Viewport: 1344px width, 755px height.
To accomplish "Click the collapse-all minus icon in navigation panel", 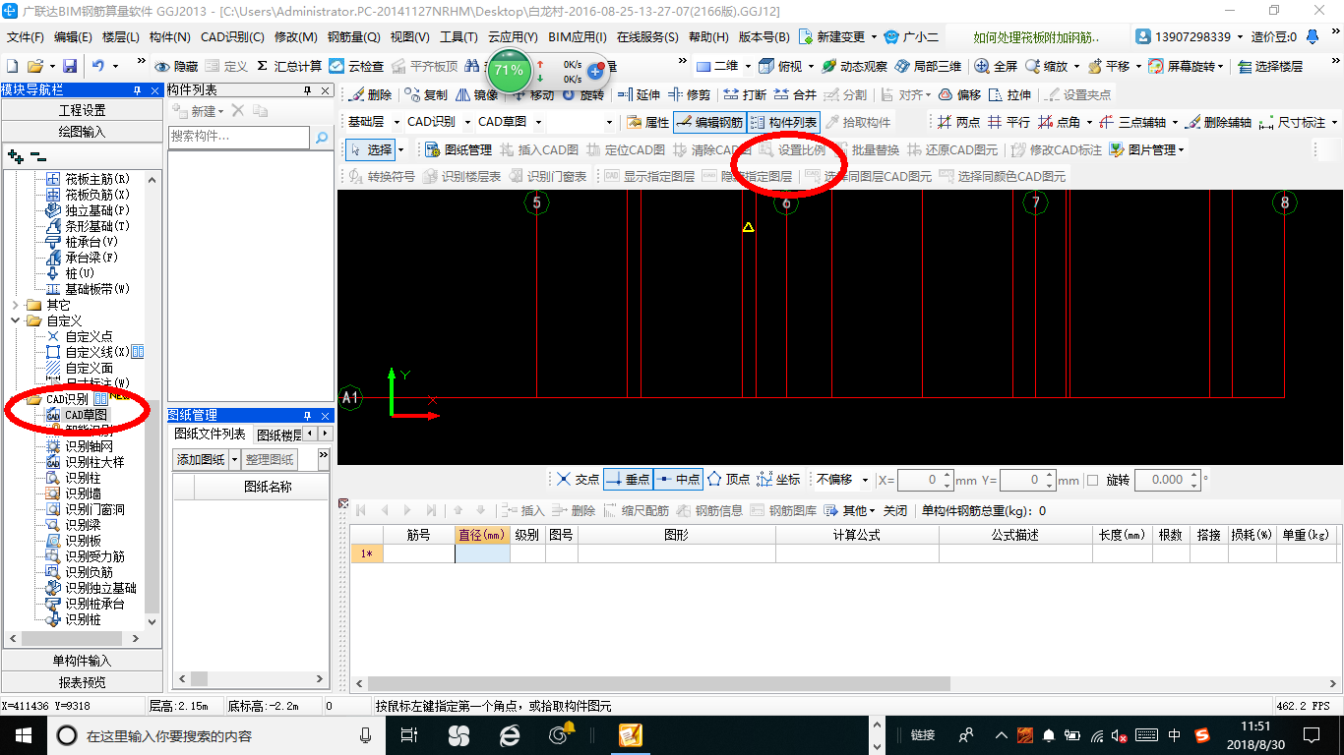I will [x=37, y=156].
